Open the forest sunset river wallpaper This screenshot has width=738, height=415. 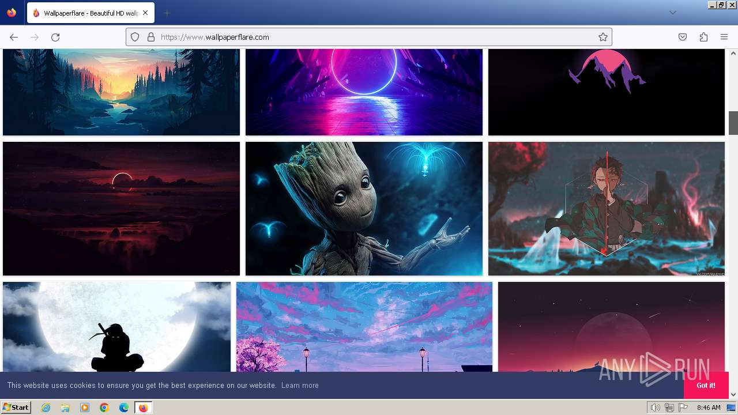tap(121, 92)
